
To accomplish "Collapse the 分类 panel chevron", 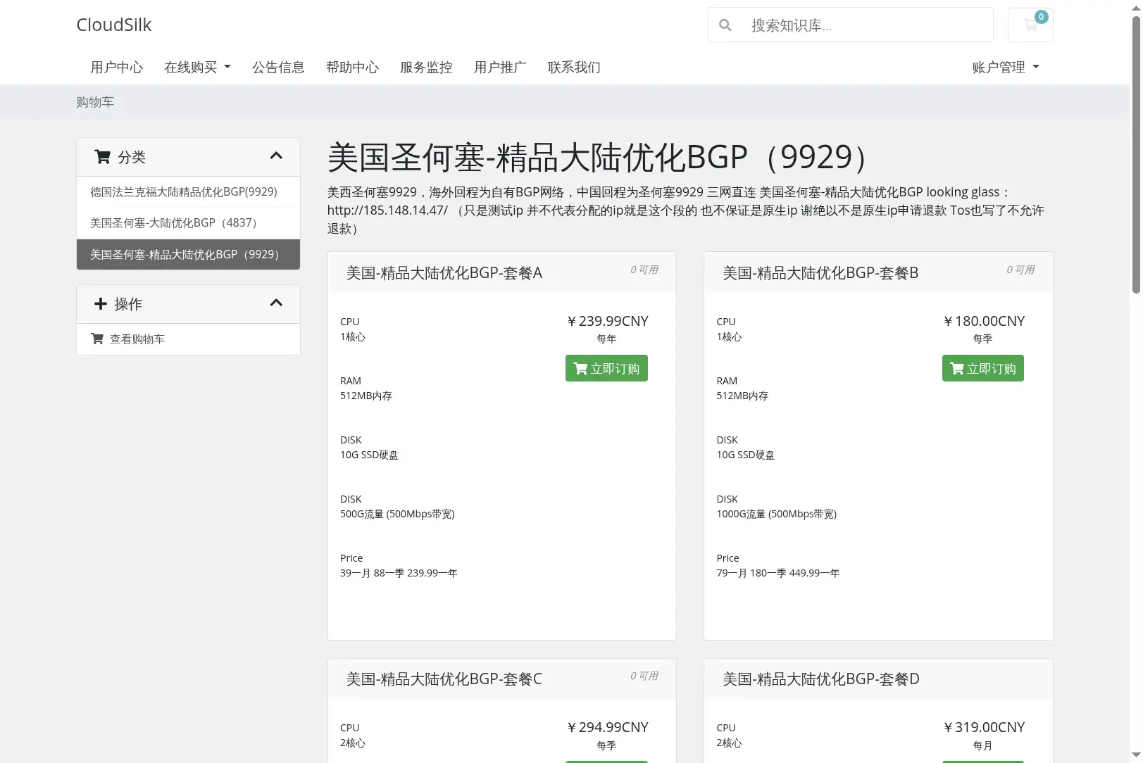I will (276, 156).
